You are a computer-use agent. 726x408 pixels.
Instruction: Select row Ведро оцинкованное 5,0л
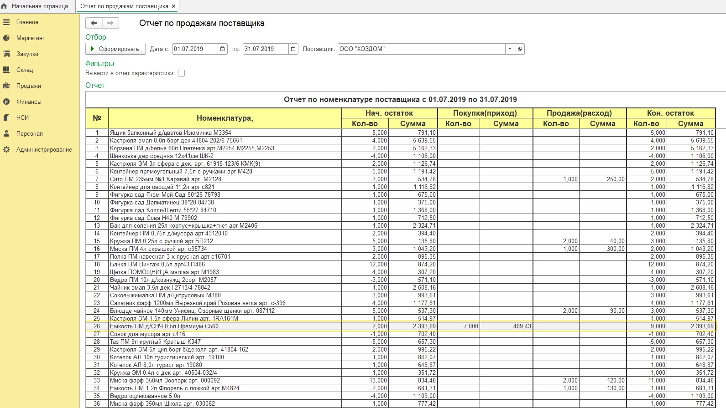point(401,396)
